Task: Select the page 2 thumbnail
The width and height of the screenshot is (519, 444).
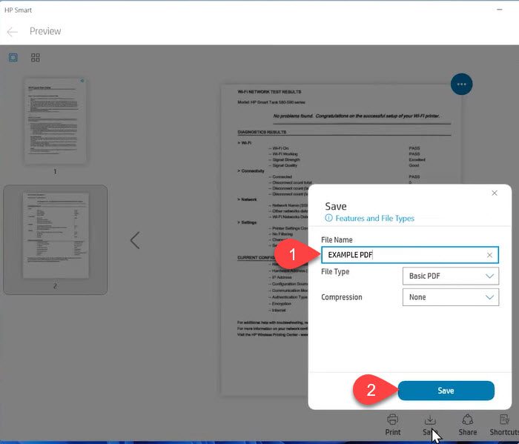Action: point(55,236)
